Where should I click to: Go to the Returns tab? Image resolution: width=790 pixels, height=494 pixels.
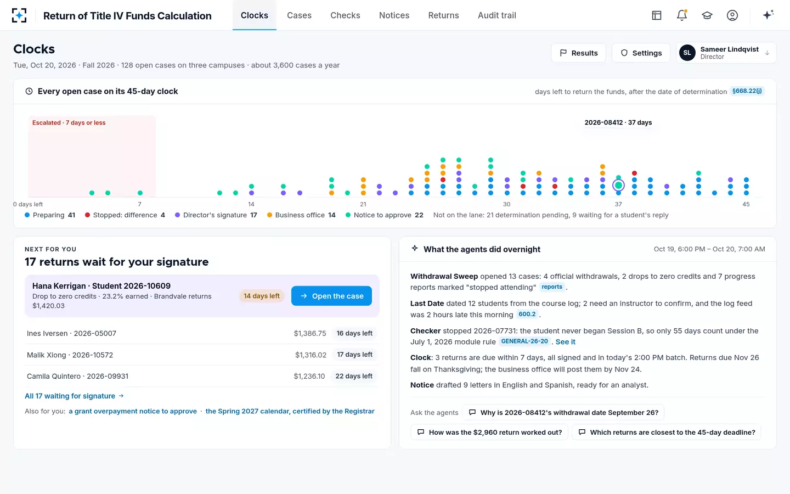tap(443, 15)
